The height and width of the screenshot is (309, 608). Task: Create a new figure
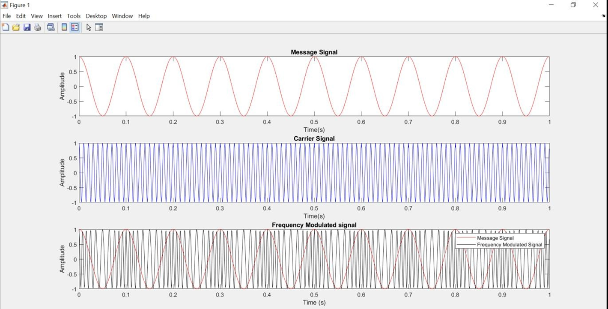(x=6, y=27)
